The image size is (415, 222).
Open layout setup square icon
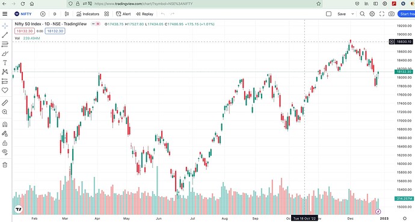click(328, 14)
